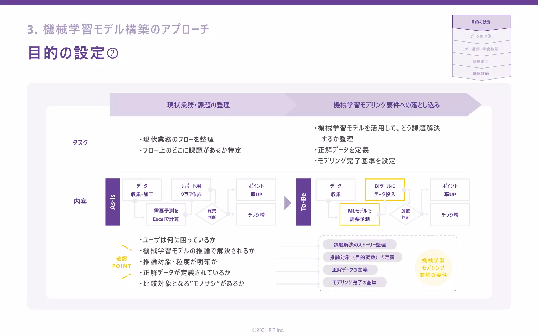Click the 推論対象（目的変数）の定義 pill
This screenshot has height=336, width=538.
coord(363,257)
